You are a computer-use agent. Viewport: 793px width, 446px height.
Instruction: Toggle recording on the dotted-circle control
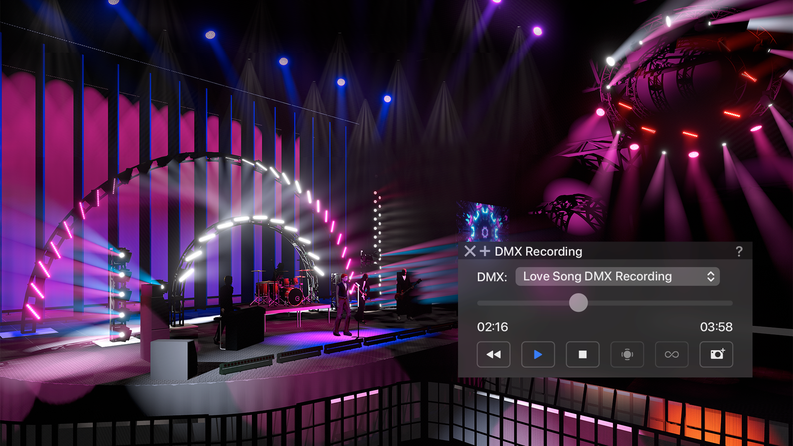[x=627, y=355]
